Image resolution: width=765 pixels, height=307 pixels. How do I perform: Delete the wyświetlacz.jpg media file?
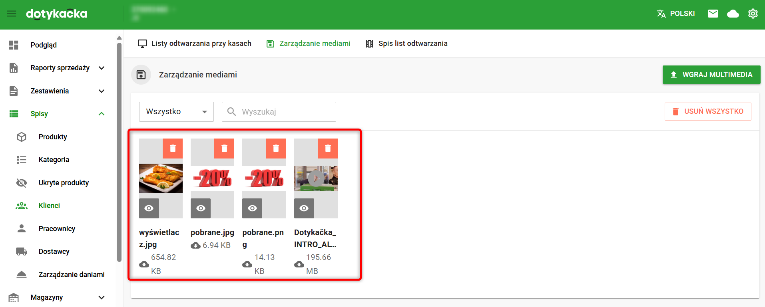point(173,149)
